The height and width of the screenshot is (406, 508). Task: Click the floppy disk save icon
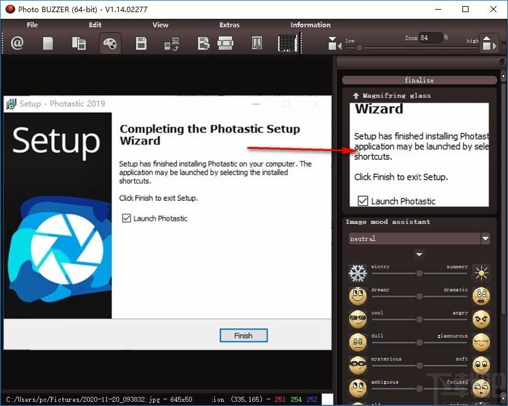(x=141, y=43)
